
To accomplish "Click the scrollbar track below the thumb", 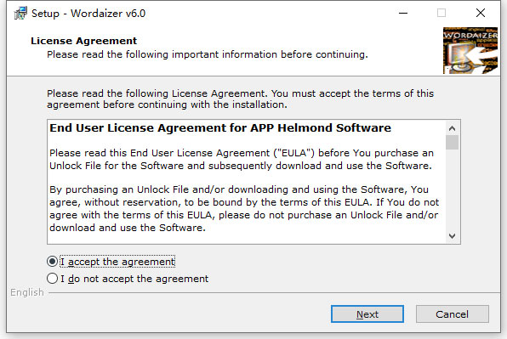I will (452, 189).
